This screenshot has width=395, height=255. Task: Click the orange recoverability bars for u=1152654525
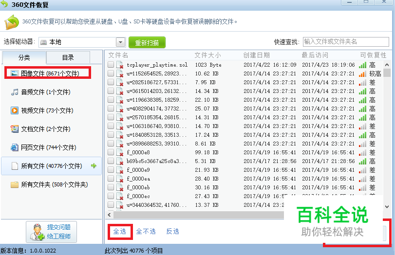point(362,74)
